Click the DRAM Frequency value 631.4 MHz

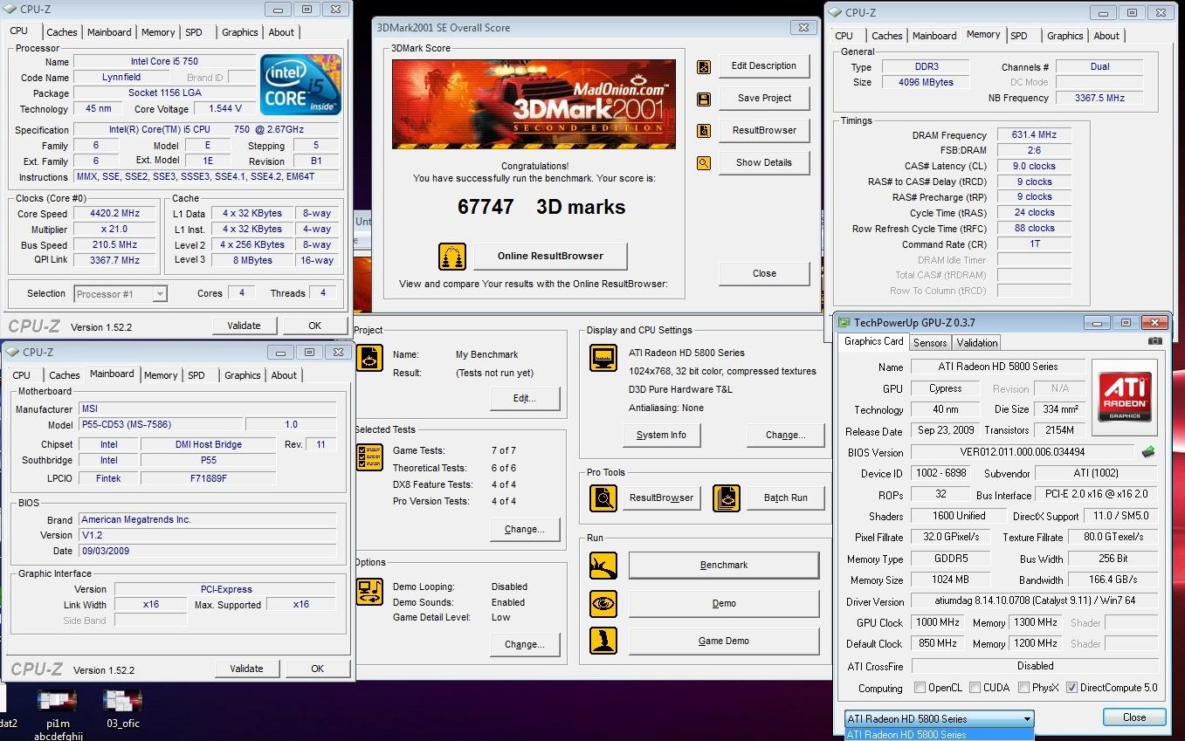1033,135
